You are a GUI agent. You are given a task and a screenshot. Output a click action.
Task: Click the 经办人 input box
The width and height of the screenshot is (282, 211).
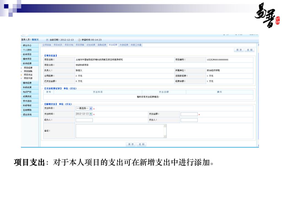tap(84, 120)
